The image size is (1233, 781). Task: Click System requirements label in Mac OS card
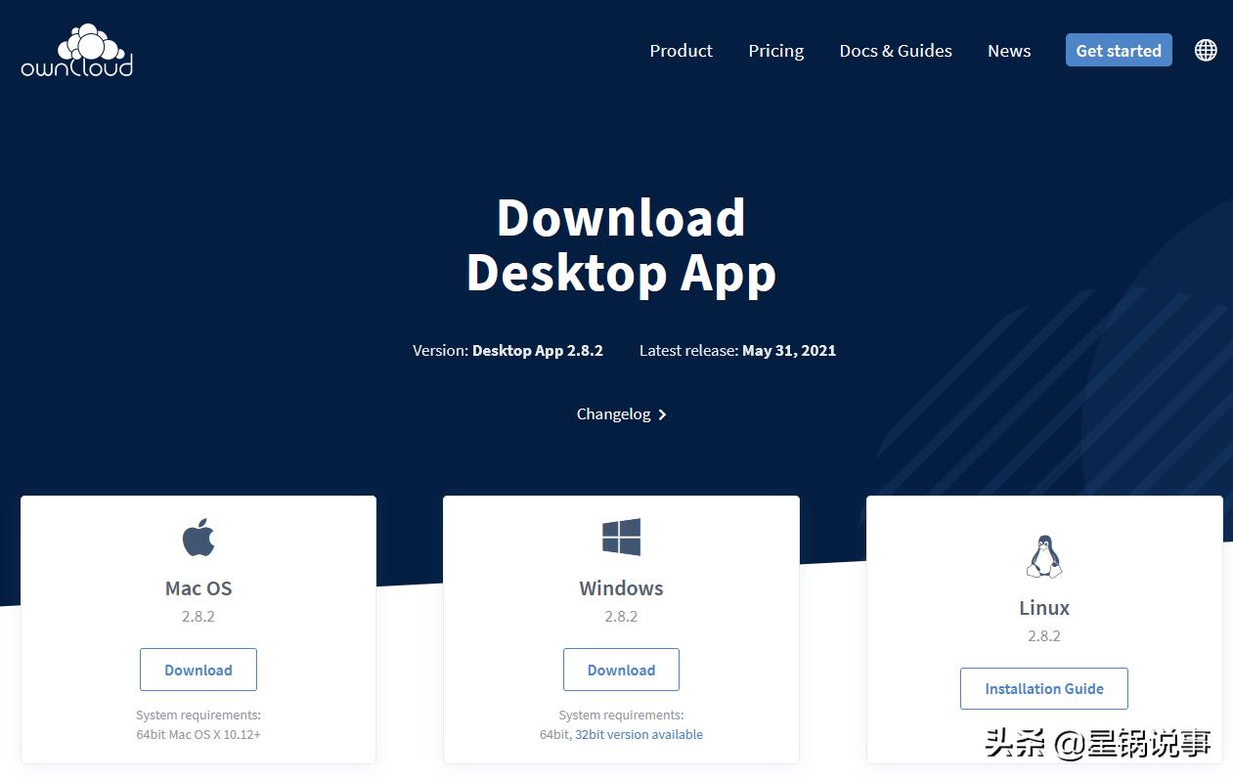[198, 715]
